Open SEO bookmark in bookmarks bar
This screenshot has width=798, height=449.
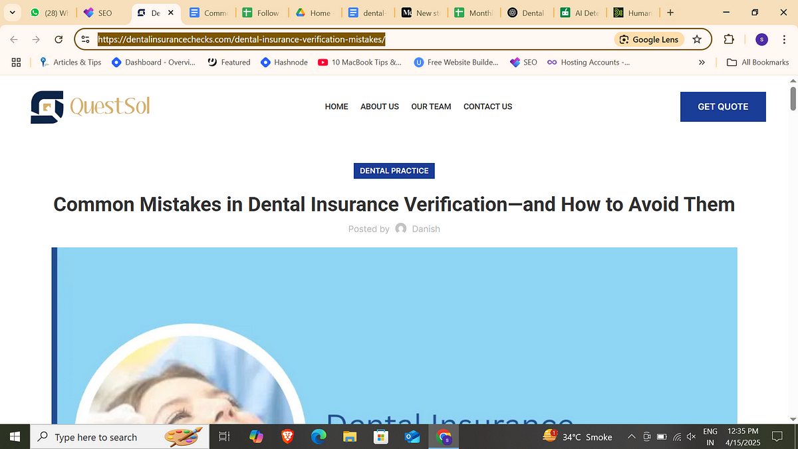523,62
